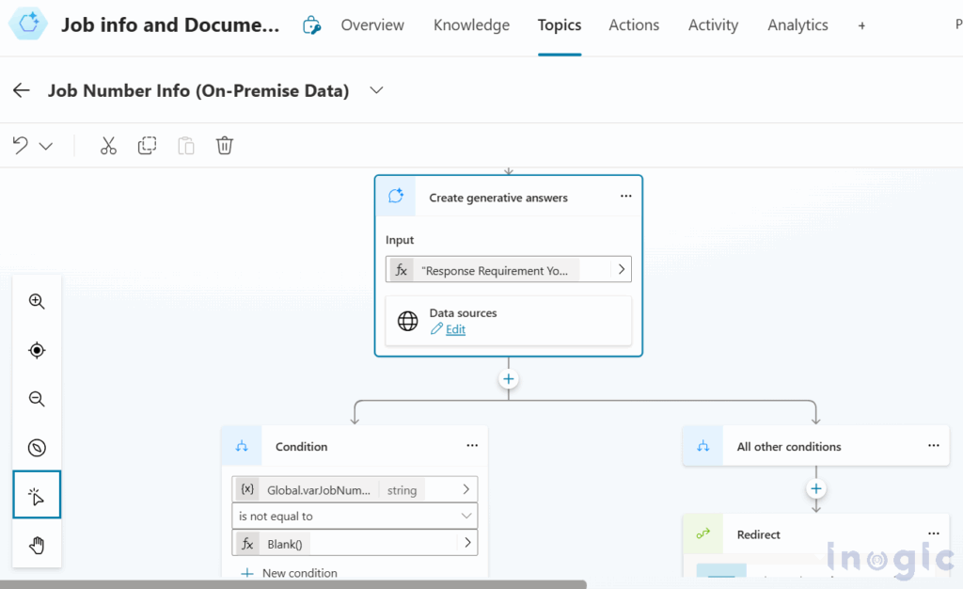Click the copy node icon
The image size is (963, 589).
147,146
